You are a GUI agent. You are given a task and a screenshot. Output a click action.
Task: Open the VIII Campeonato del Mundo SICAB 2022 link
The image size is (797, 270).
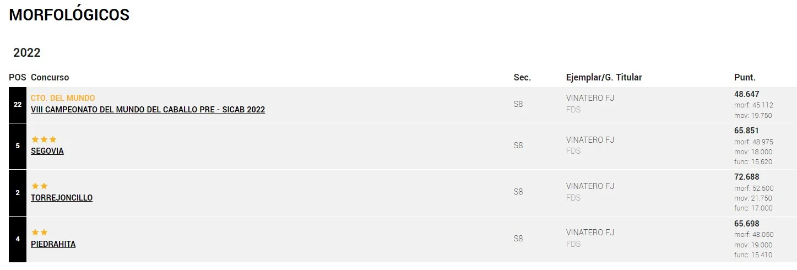(x=148, y=110)
